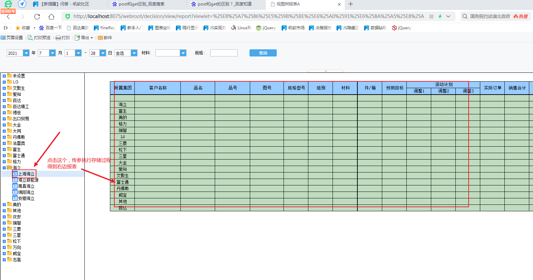Click the 邮件 email toolbar item

[105, 38]
